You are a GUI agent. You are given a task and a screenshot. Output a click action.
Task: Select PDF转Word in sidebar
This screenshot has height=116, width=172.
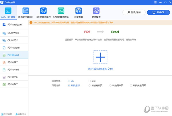[x=14, y=48]
